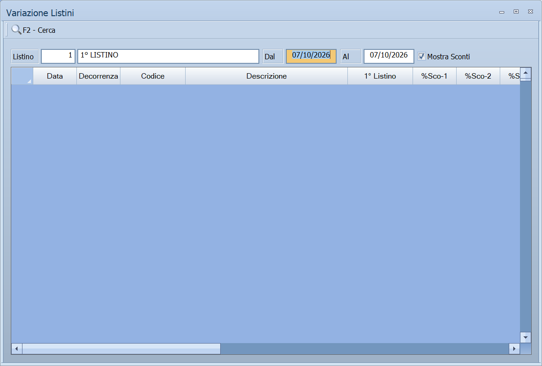The width and height of the screenshot is (542, 366).
Task: Maximize the Variazione Listini window
Action: pyautogui.click(x=516, y=12)
